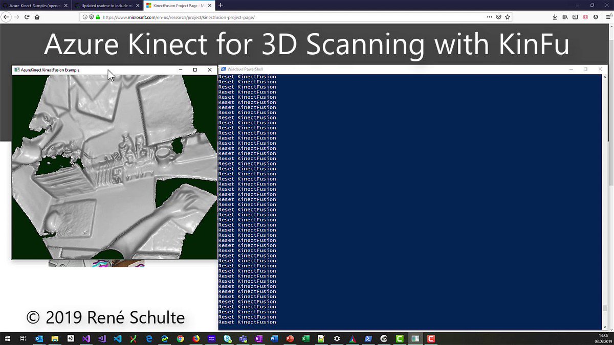Screen dimensions: 614x345
Task: Click the KinectFusion 3D scan view
Action: pos(115,167)
